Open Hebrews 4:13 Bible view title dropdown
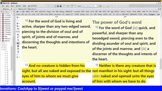Image resolution: width=162 pixels, height=91 pixels. click(17, 9)
